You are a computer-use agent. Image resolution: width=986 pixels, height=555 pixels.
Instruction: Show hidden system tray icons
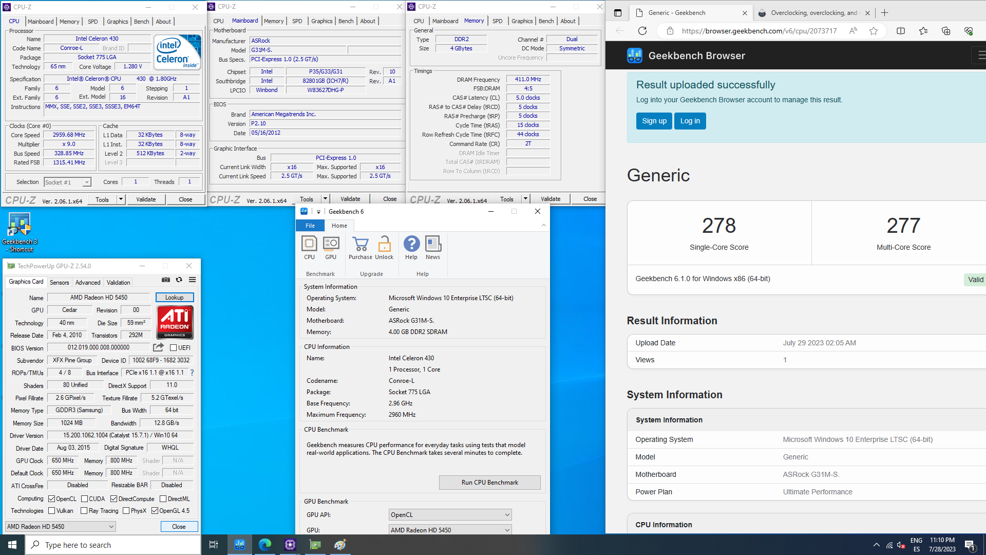(876, 545)
